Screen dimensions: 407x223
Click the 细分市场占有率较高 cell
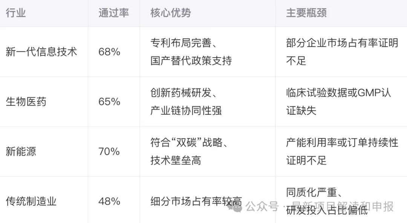click(x=196, y=201)
